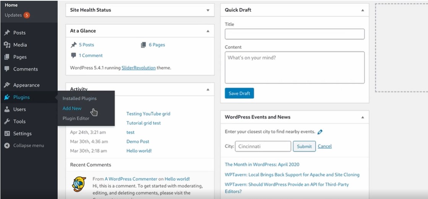Screen dimensions: 428x199
Task: Click the Tools wrench icon
Action: [x=7, y=121]
